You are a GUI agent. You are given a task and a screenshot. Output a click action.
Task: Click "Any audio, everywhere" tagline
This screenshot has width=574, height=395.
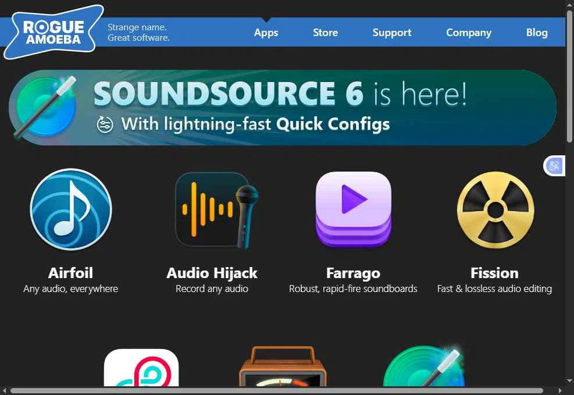point(70,289)
